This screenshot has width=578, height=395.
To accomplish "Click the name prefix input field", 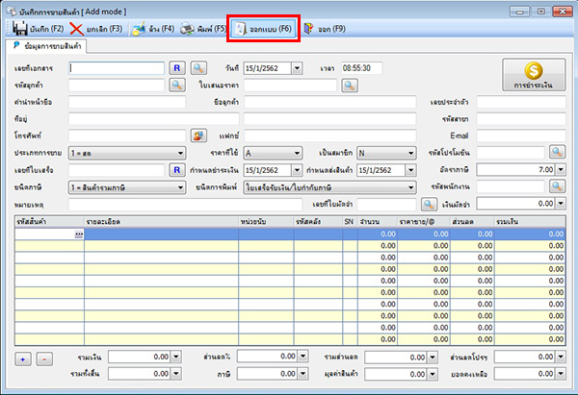I will tap(127, 102).
